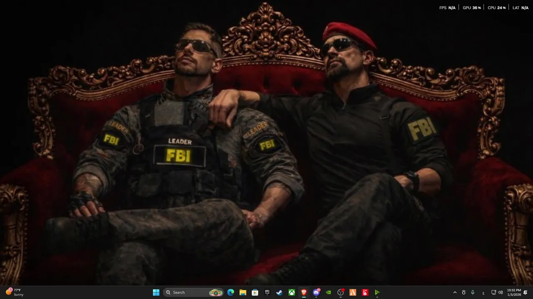Viewport: 533px width, 299px height.
Task: Click the input language indicator in tray
Action: coord(483,293)
